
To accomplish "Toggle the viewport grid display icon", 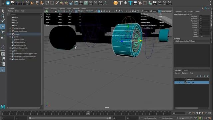I will pos(76,11).
